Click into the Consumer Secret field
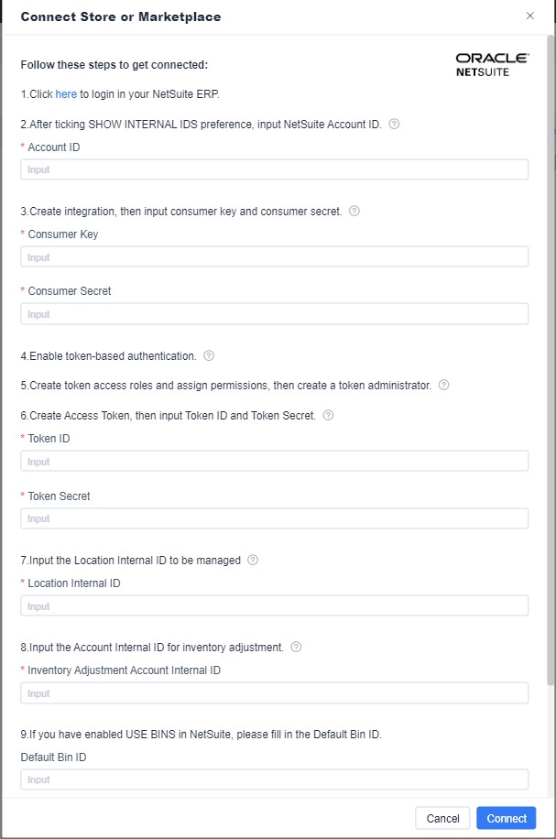Screen dimensions: 556x839 point(275,314)
